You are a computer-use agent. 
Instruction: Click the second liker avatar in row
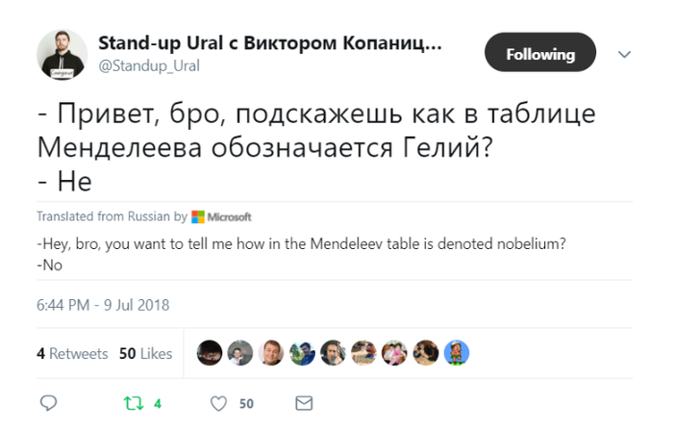point(240,353)
